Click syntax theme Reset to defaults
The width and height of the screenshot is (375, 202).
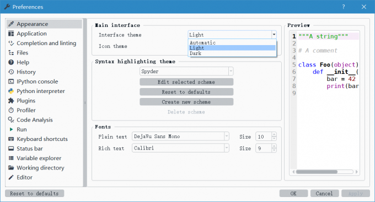(186, 92)
